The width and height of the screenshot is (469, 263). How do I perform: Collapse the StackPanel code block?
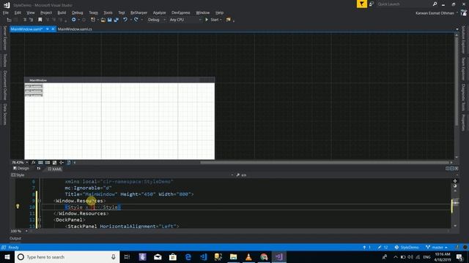point(40,226)
